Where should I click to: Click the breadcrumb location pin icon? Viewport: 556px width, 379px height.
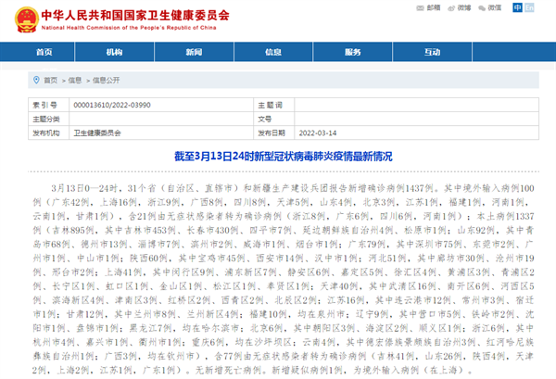click(x=36, y=80)
